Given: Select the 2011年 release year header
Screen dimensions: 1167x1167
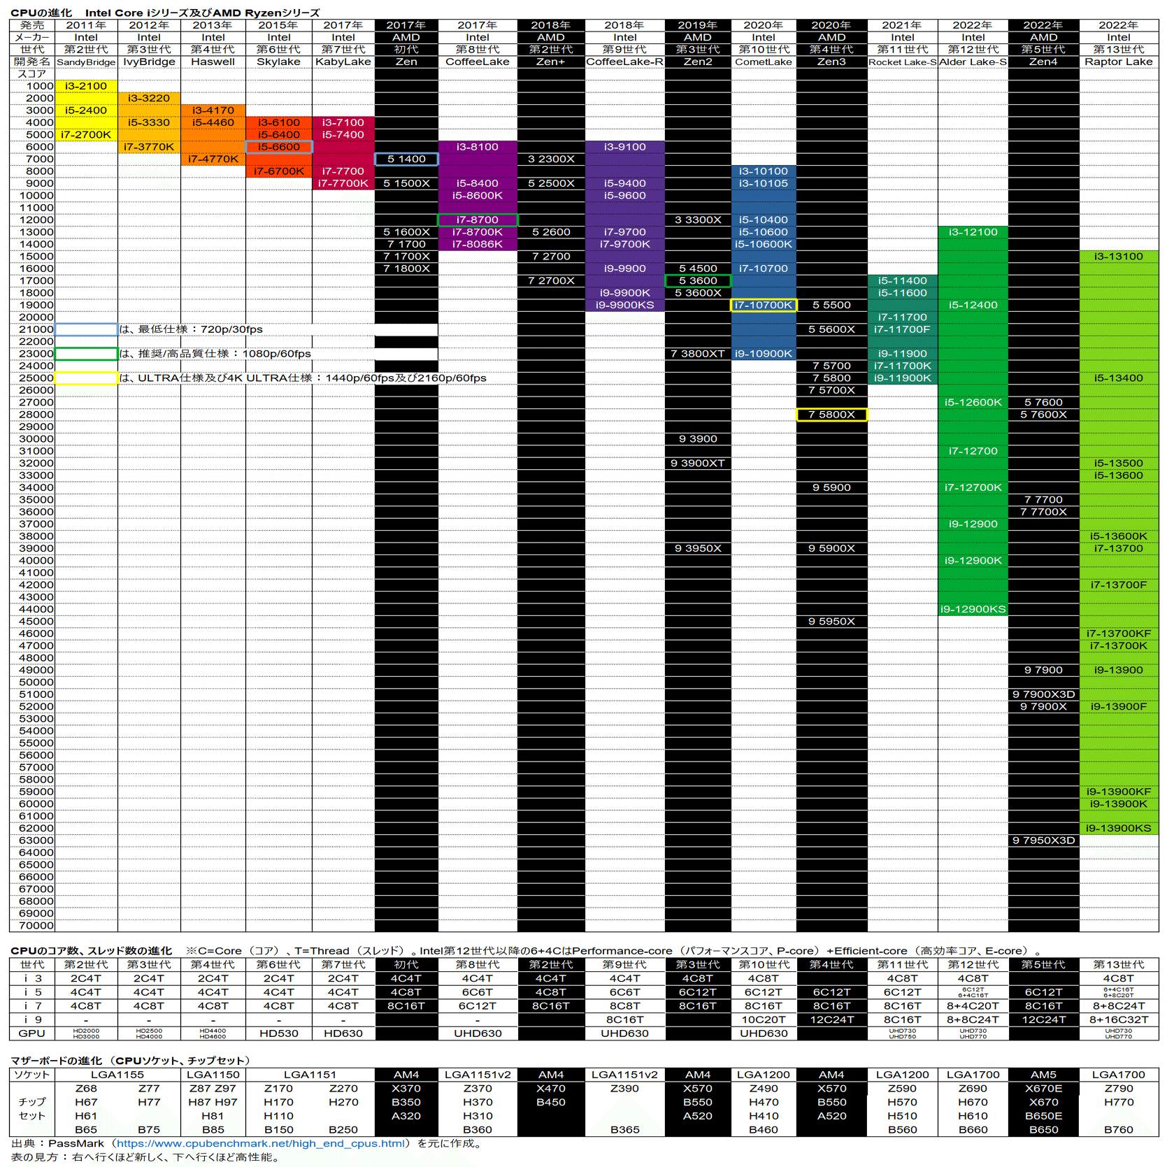Looking at the screenshot, I should 86,25.
